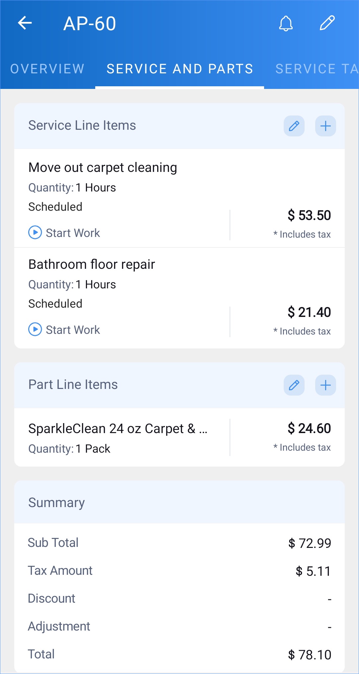Tap the $ 53.50 price amount
Viewport: 359px width, 674px height.
click(x=309, y=215)
